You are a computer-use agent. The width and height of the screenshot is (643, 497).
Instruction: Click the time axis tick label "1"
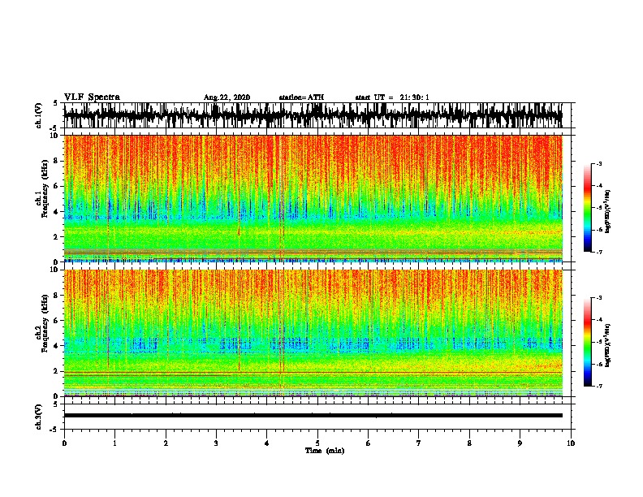pyautogui.click(x=114, y=443)
